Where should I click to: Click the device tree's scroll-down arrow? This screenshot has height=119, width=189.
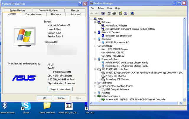[x=184, y=100]
